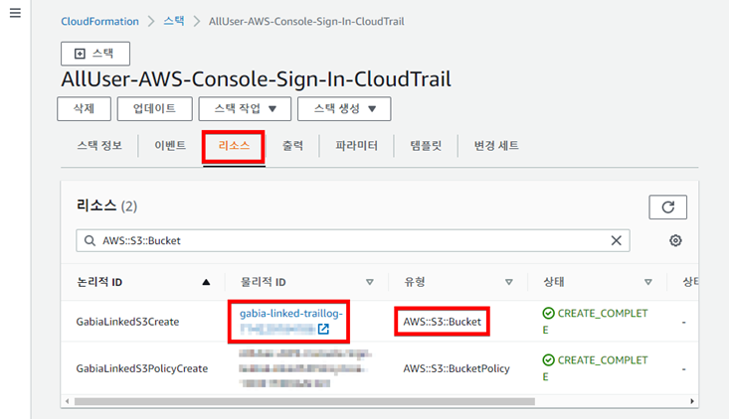The height and width of the screenshot is (419, 729).
Task: Open the CloudFormation breadcrumb link
Action: click(100, 21)
